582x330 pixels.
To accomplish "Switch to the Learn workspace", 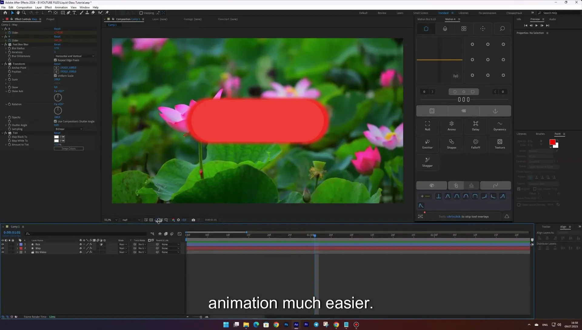I will (x=400, y=13).
